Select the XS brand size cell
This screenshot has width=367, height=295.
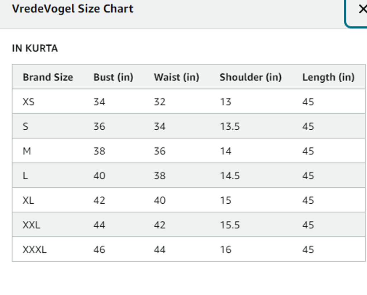pyautogui.click(x=29, y=102)
